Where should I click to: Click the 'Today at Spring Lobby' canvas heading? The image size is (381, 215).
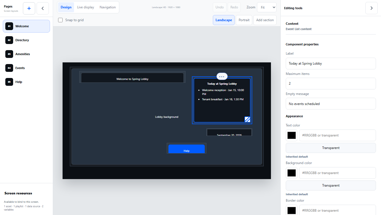click(222, 84)
